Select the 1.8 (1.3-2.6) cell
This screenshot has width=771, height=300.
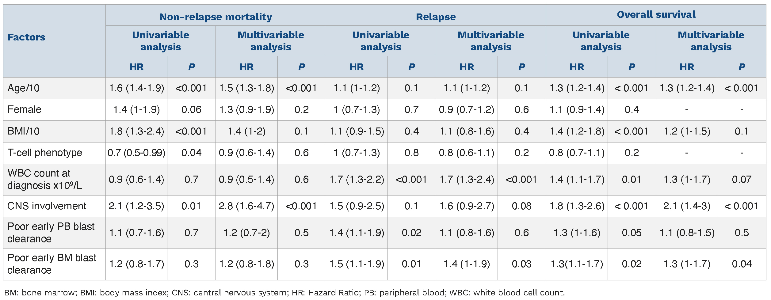tap(577, 206)
